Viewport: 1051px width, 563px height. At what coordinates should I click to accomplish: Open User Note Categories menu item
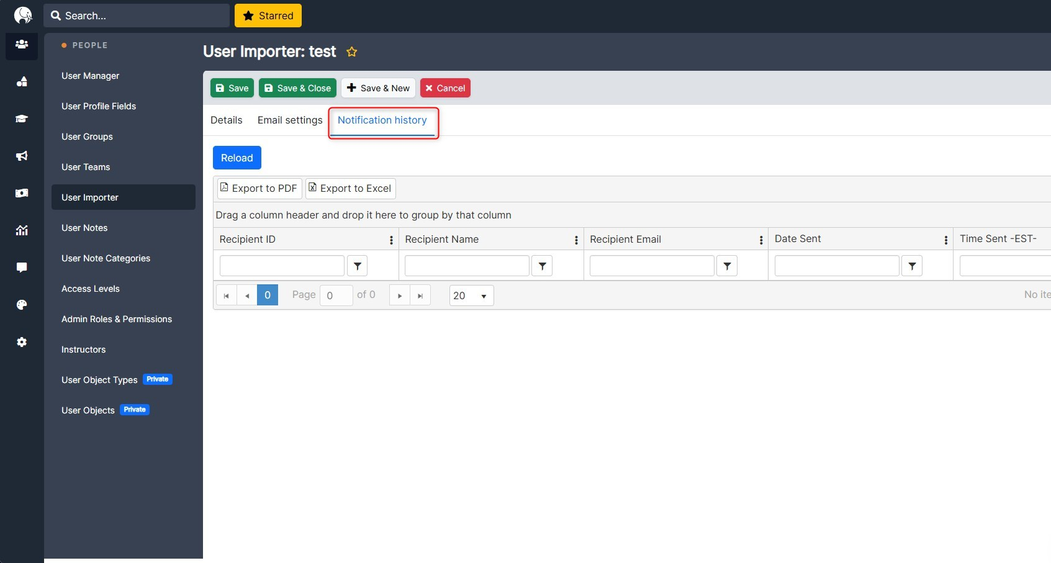point(124,258)
